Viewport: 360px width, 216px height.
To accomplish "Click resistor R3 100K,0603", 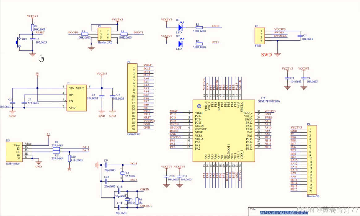I will coord(85,34).
